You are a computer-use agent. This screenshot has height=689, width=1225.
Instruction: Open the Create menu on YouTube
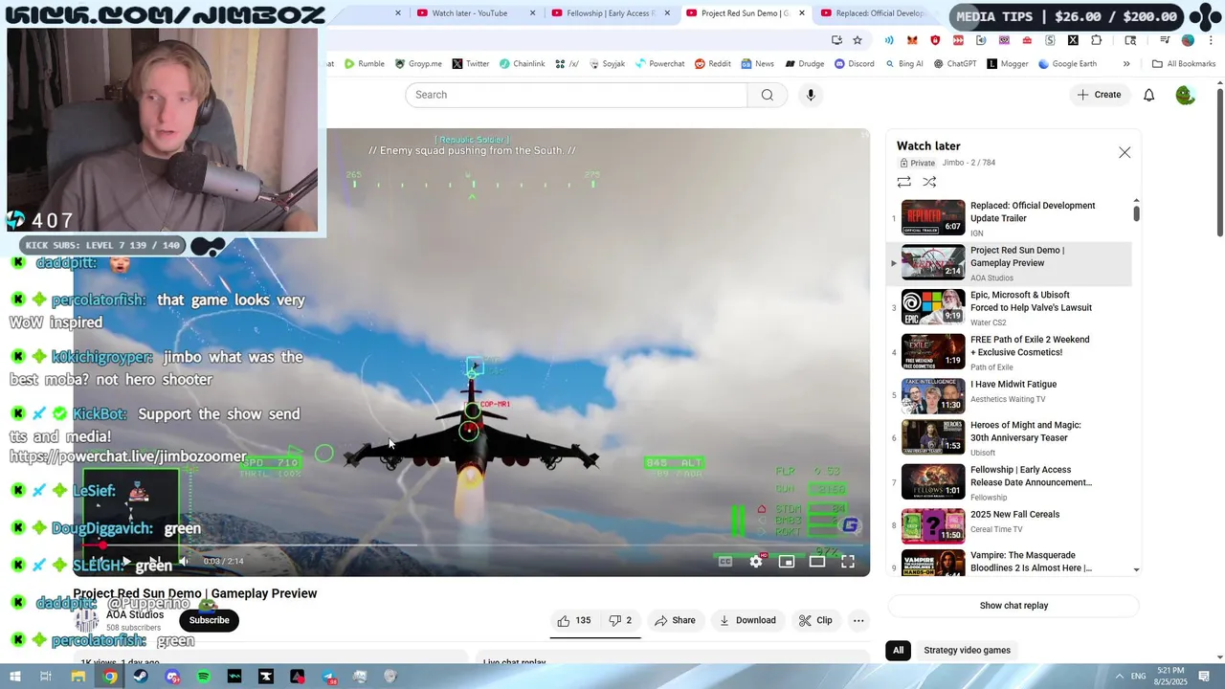[x=1099, y=95]
